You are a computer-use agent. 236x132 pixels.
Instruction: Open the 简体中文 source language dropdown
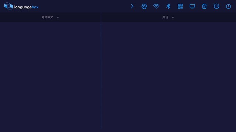point(48,17)
